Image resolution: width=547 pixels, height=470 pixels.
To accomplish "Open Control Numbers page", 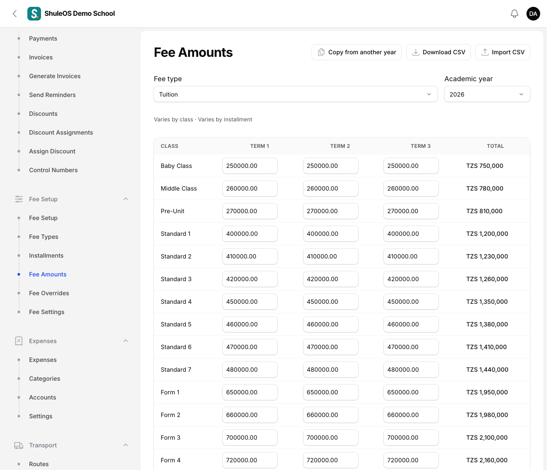I will (53, 170).
